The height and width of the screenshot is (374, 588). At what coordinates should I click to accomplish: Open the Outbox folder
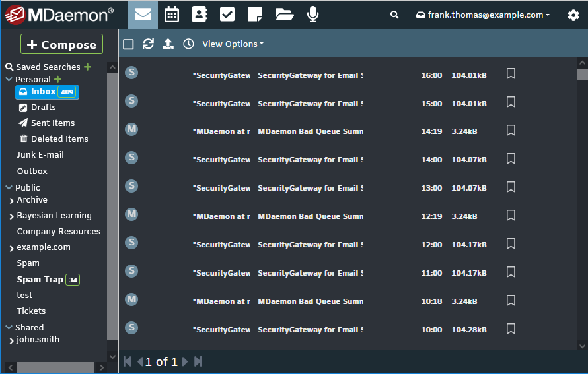point(32,171)
